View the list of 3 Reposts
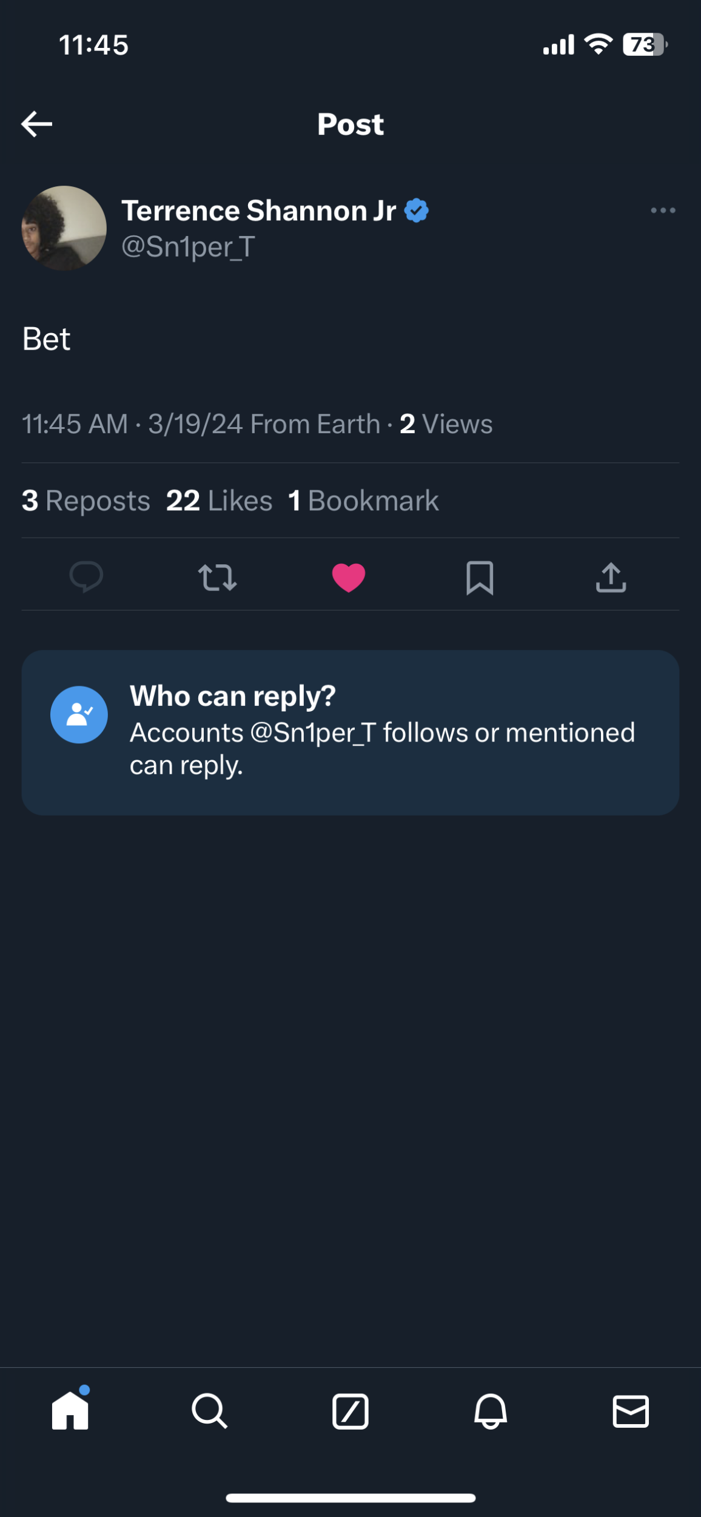Viewport: 701px width, 1517px height. pyautogui.click(x=86, y=501)
